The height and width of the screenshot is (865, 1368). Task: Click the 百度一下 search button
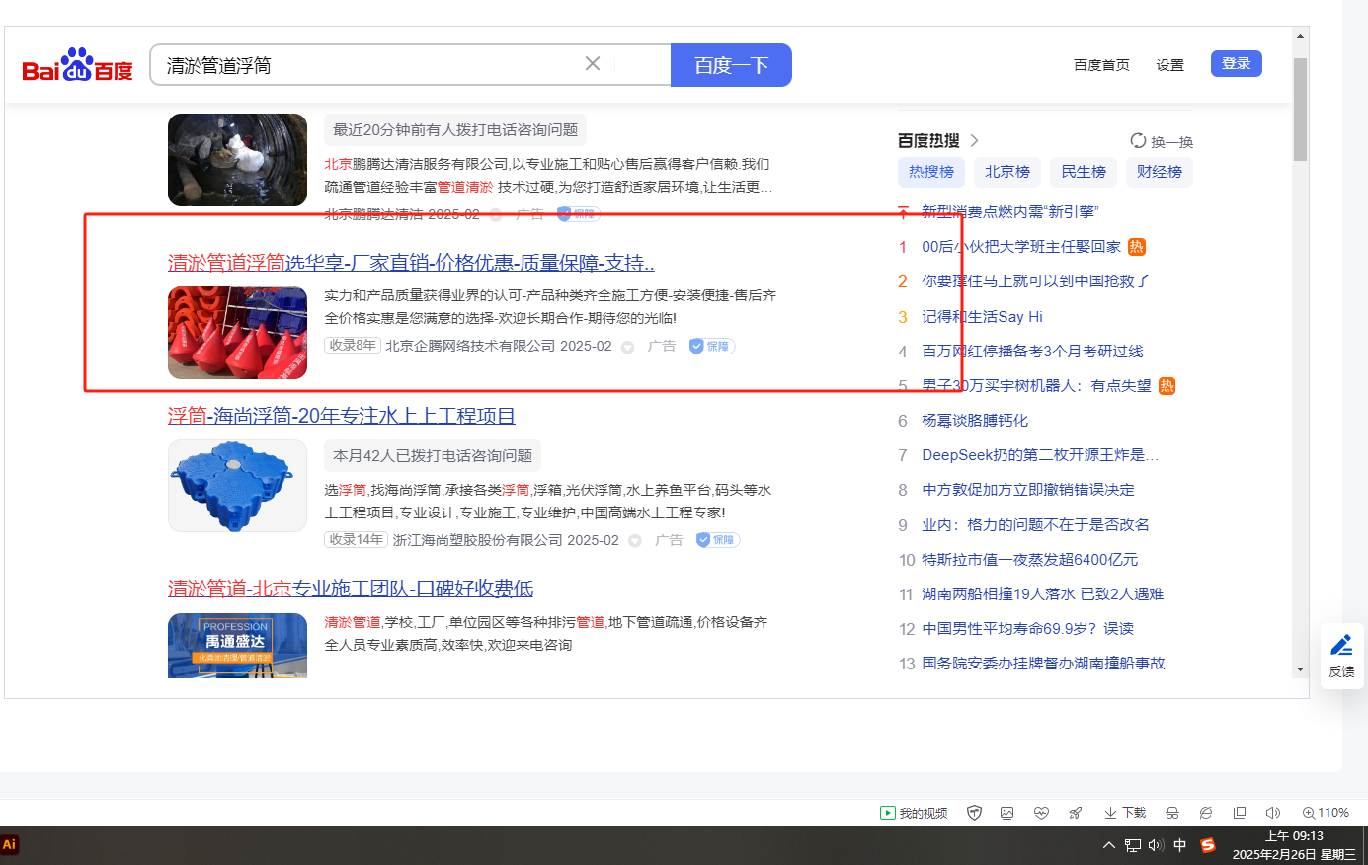(x=731, y=65)
